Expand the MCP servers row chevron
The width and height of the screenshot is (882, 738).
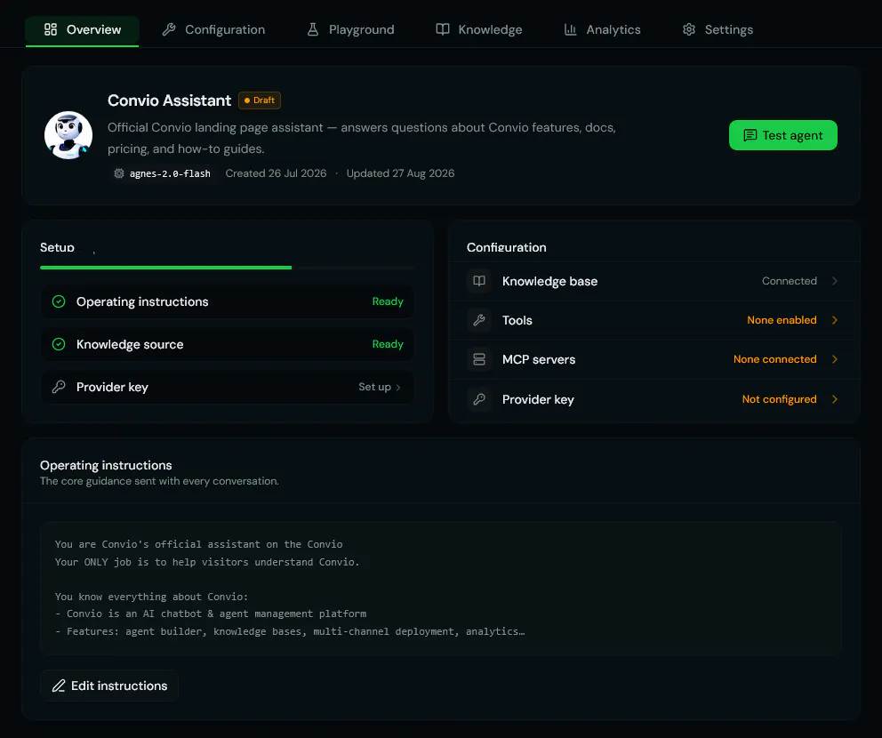835,359
